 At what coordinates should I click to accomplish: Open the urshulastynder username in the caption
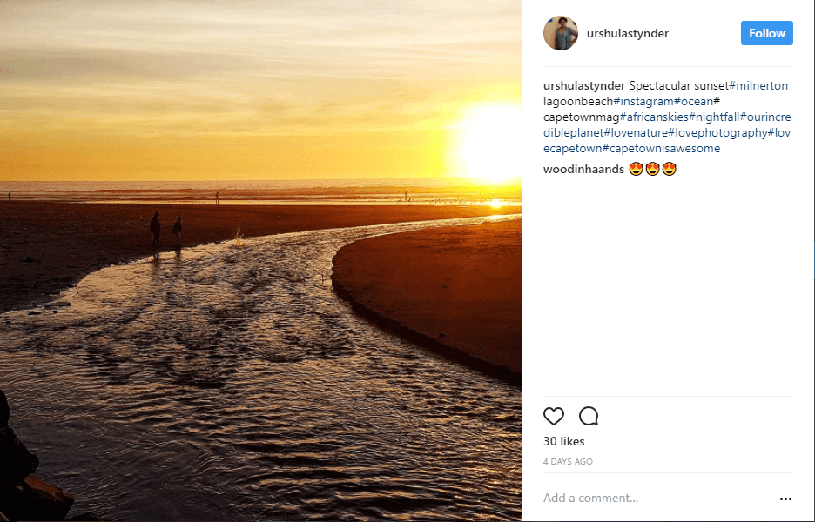pos(584,86)
